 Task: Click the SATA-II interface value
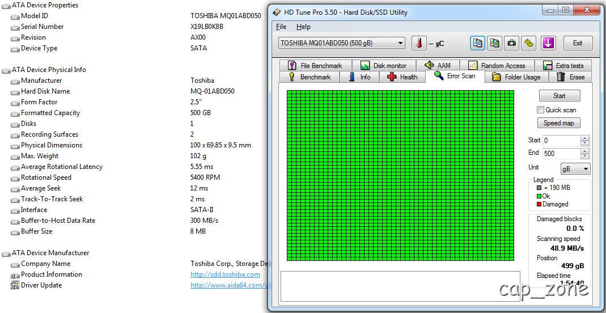(x=202, y=210)
